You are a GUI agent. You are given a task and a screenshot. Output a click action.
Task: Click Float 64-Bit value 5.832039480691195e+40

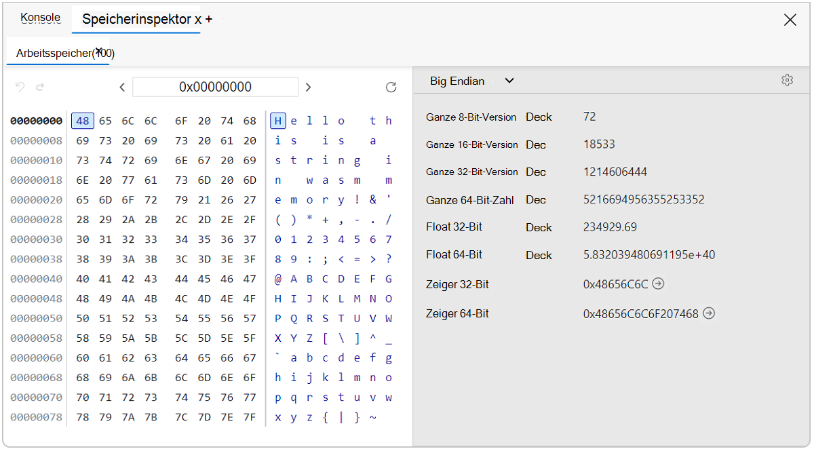tap(649, 255)
